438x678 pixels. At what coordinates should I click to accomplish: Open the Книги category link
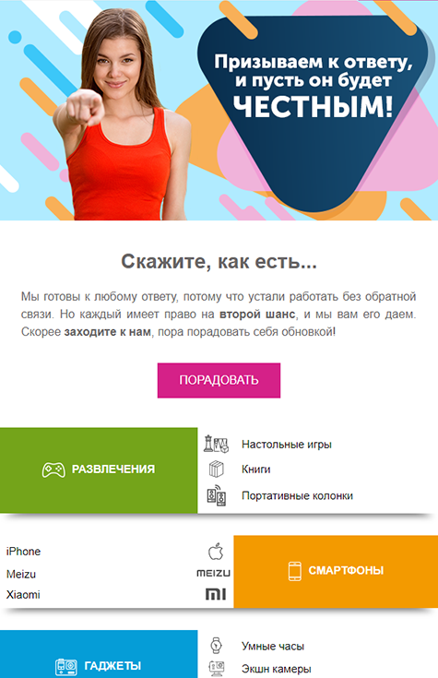click(256, 470)
